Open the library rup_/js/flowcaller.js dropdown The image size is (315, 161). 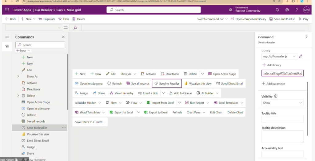[279, 56]
